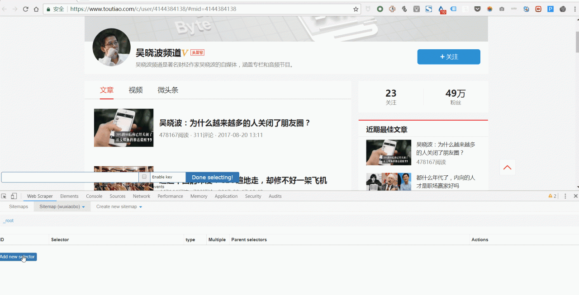The image size is (579, 295).
Task: Bookmark this page with the star icon
Action: [356, 9]
